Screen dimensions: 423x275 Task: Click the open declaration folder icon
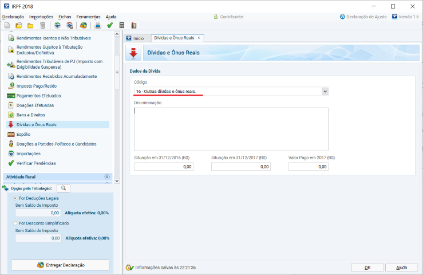tap(19, 26)
